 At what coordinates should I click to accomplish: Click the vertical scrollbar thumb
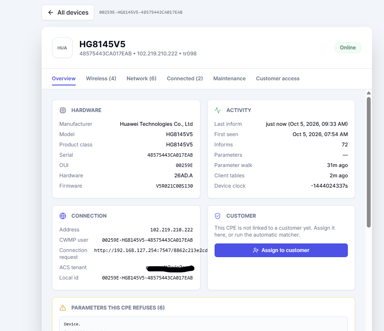tap(369, 162)
